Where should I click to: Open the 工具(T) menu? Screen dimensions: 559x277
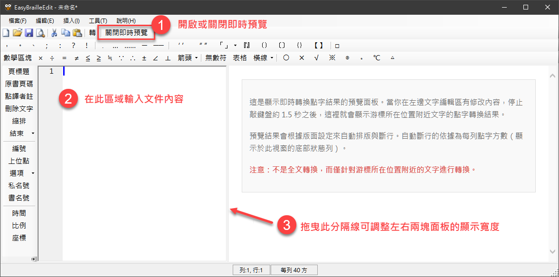tap(98, 21)
